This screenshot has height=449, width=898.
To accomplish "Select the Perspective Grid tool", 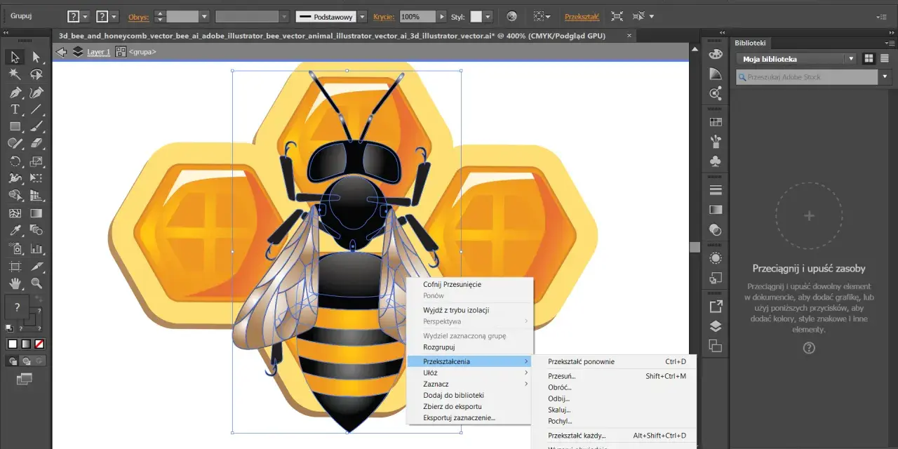I will pos(36,196).
